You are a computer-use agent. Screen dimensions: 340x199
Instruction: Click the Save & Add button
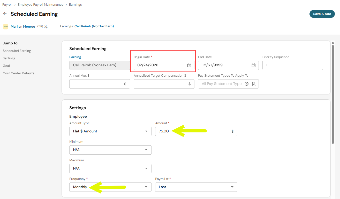click(x=322, y=14)
